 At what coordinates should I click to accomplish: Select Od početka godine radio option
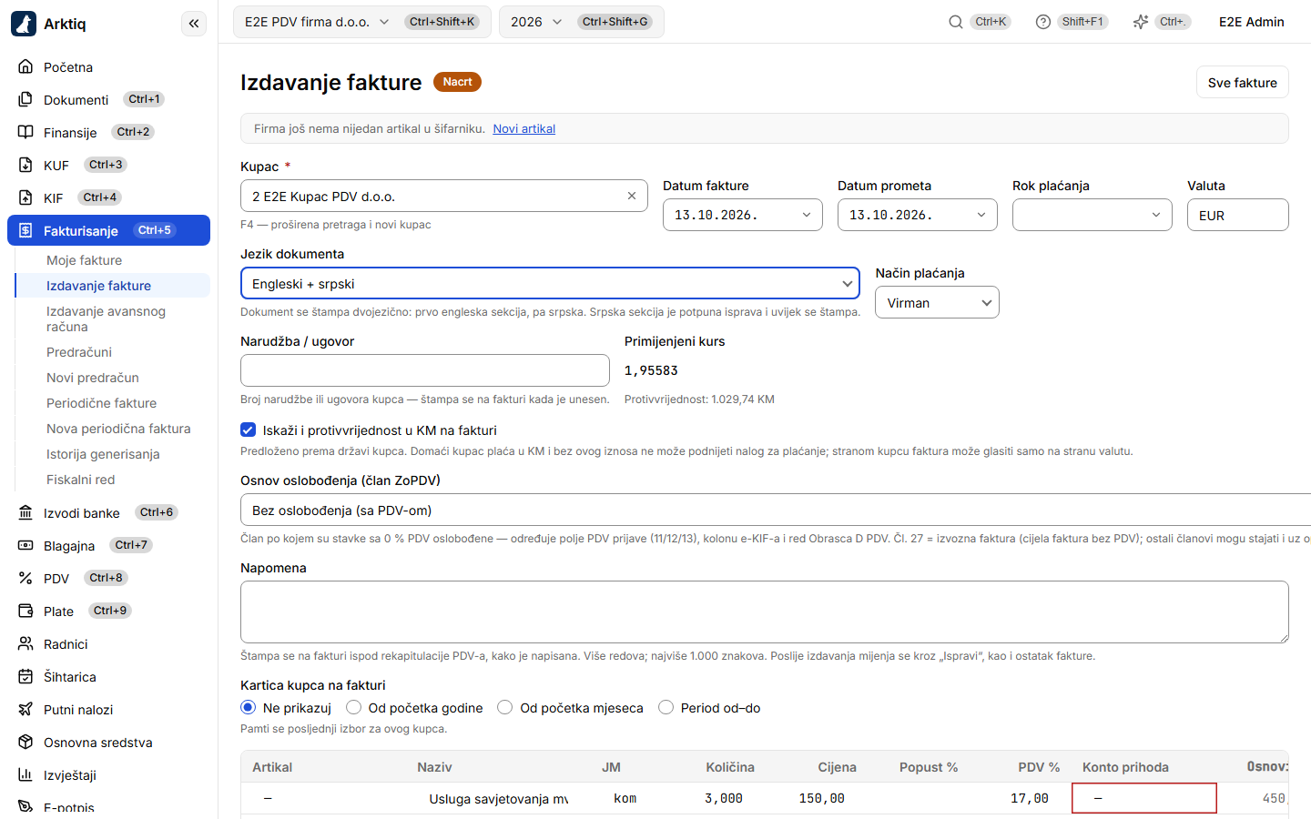[353, 707]
